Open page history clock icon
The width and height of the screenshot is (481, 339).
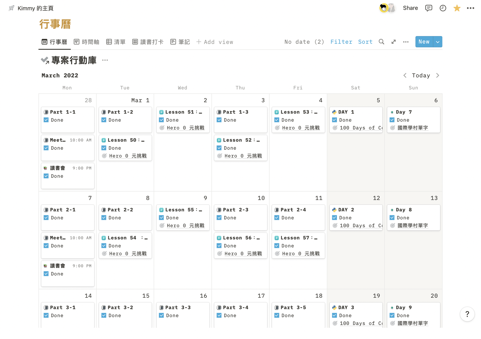pos(443,8)
